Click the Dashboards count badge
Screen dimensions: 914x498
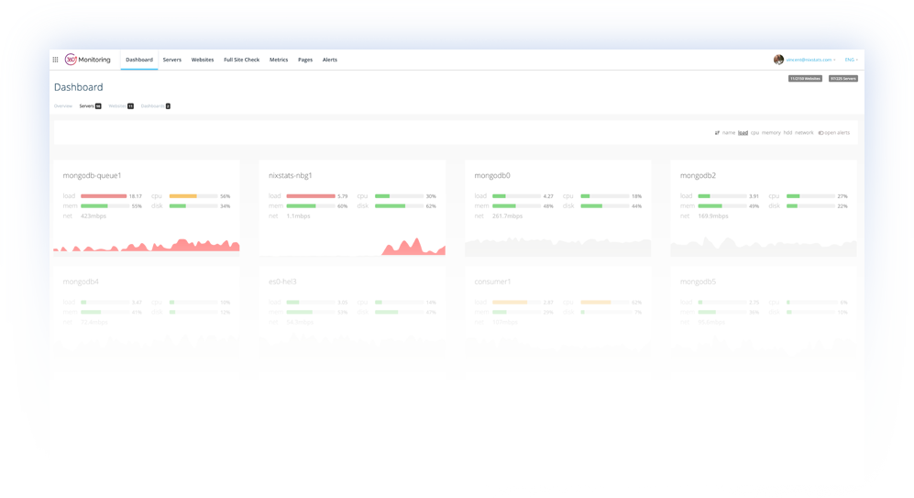[x=168, y=106]
